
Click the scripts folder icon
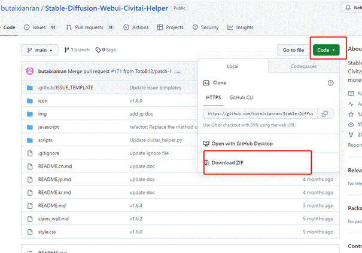tap(31, 140)
